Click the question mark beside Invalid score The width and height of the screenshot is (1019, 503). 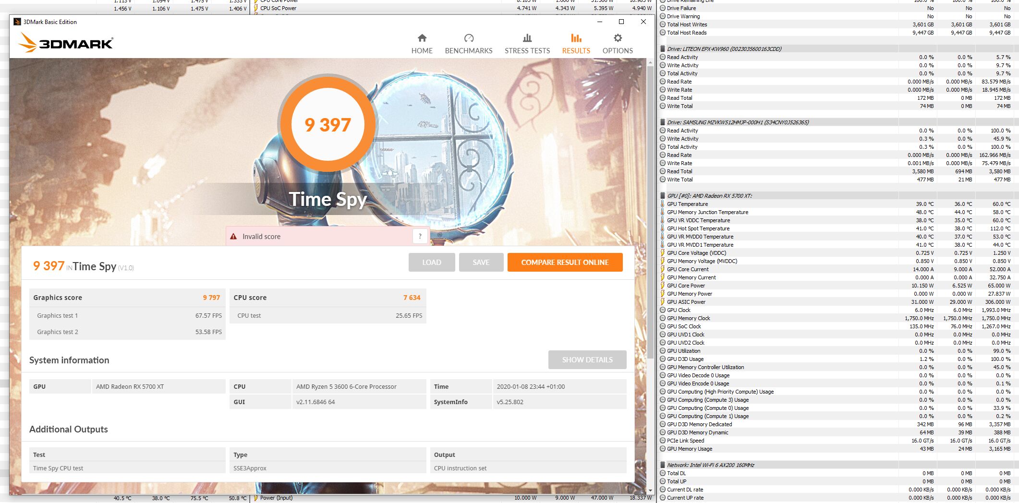tap(420, 236)
